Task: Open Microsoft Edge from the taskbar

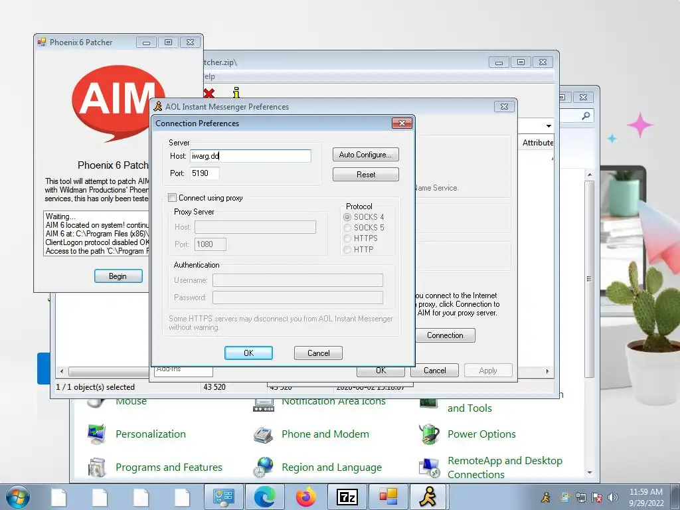Action: point(264,497)
